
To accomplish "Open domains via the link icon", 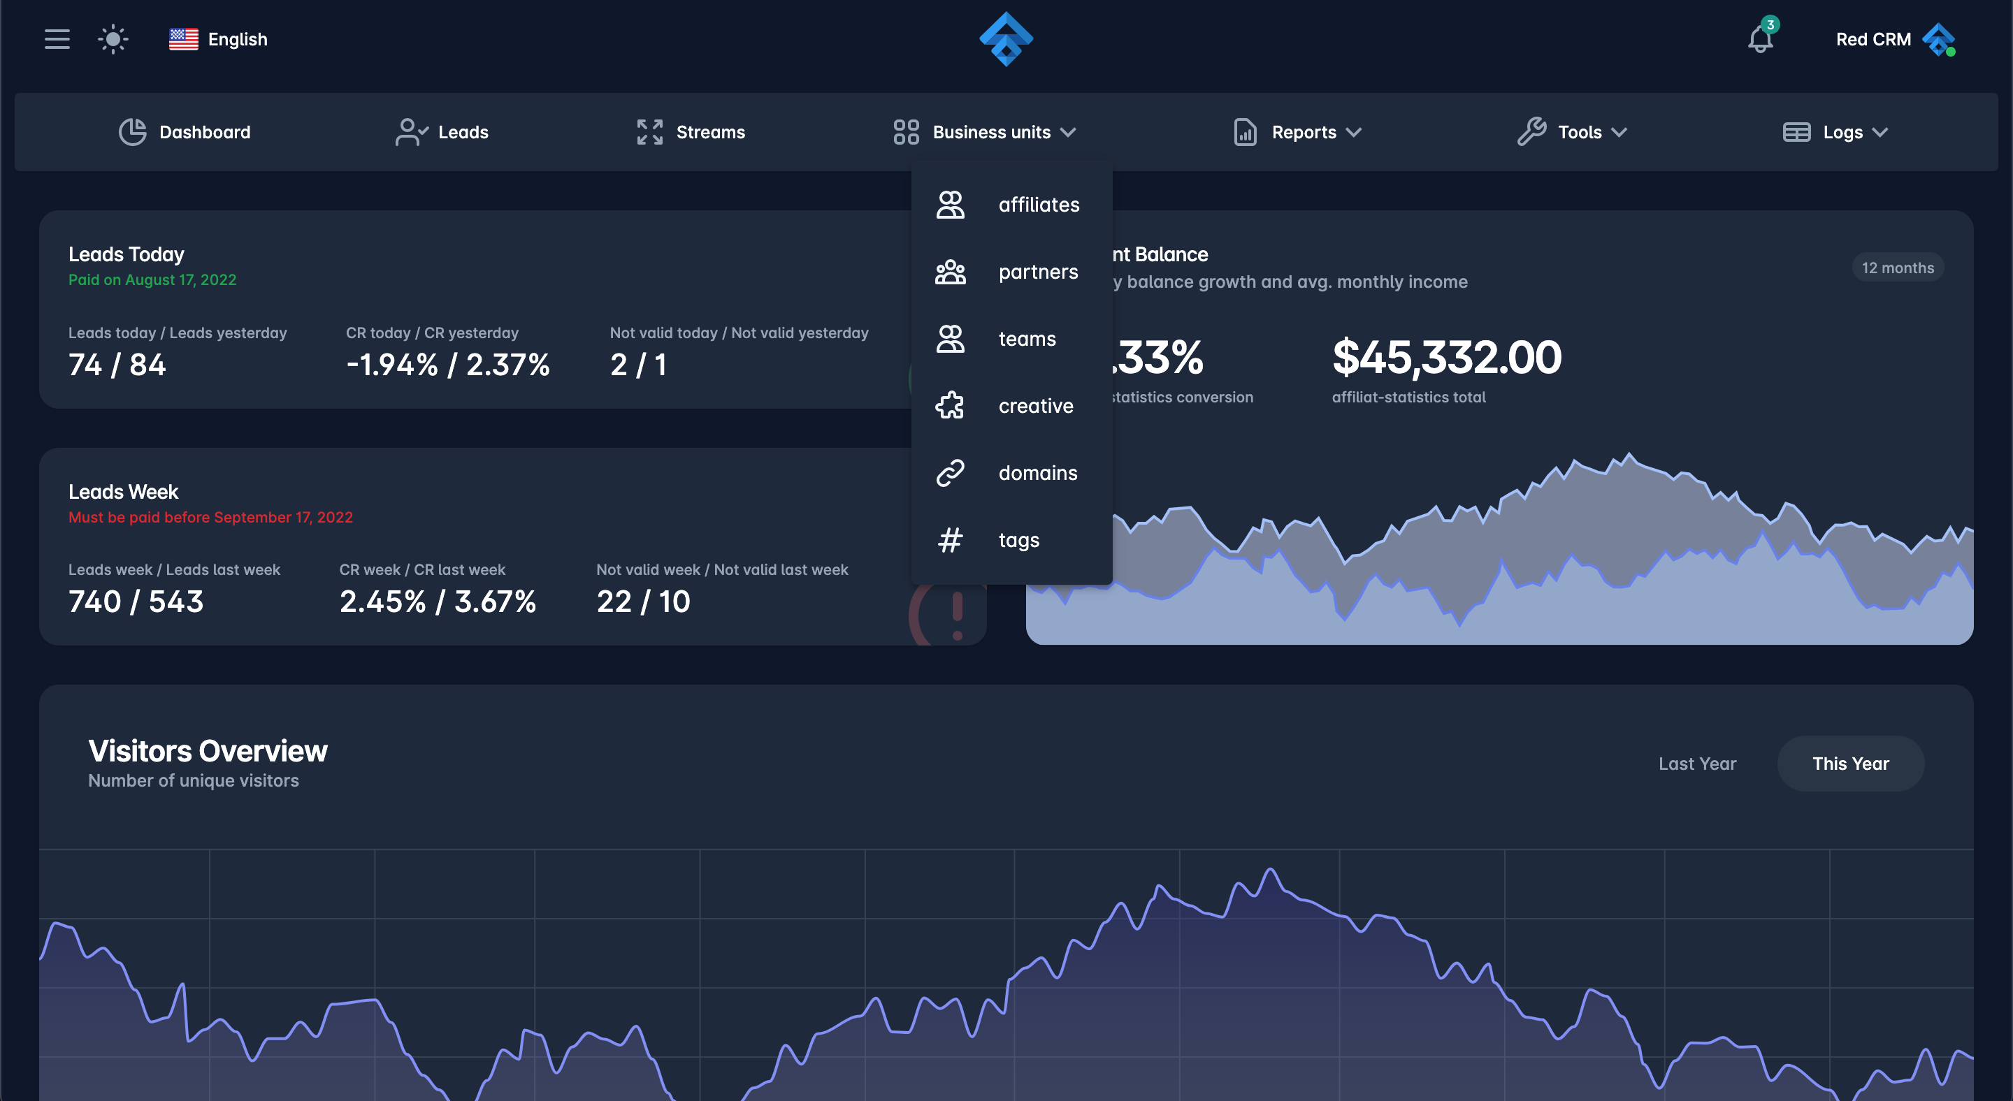I will pyautogui.click(x=951, y=472).
